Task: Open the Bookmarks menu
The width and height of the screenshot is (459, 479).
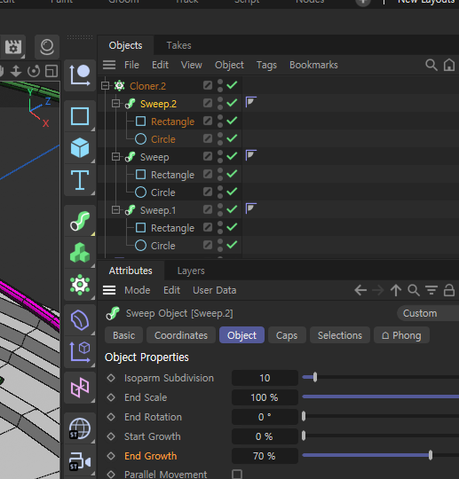Action: click(x=313, y=65)
